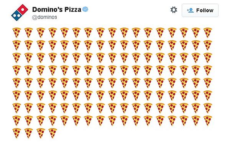
Task: Open the gear settings icon
Action: 174,10
